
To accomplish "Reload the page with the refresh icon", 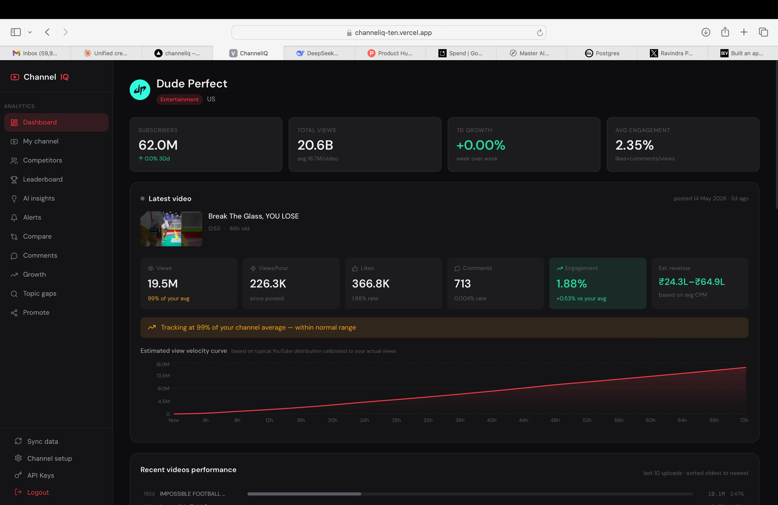I will pyautogui.click(x=540, y=32).
